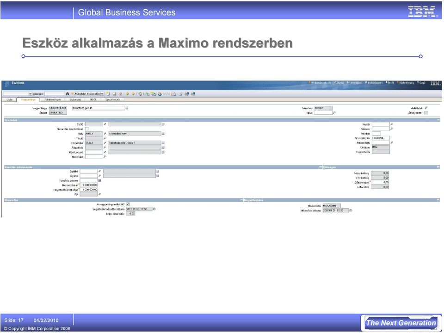Open date picker beside Legutóbbi módosítás dátuma
This screenshot has width=444, height=333.
(x=154, y=209)
